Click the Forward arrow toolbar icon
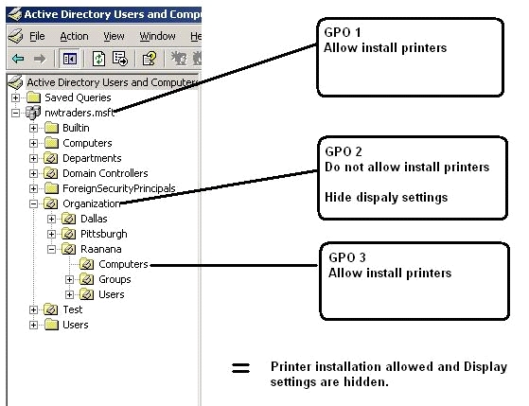The image size is (529, 406). (40, 59)
